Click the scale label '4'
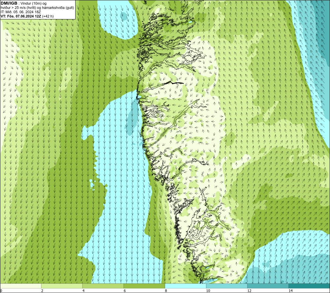The width and height of the screenshot is (330, 293). pyautogui.click(x=83, y=291)
